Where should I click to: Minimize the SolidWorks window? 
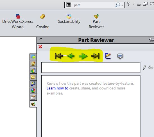pyautogui.click(x=139, y=5)
